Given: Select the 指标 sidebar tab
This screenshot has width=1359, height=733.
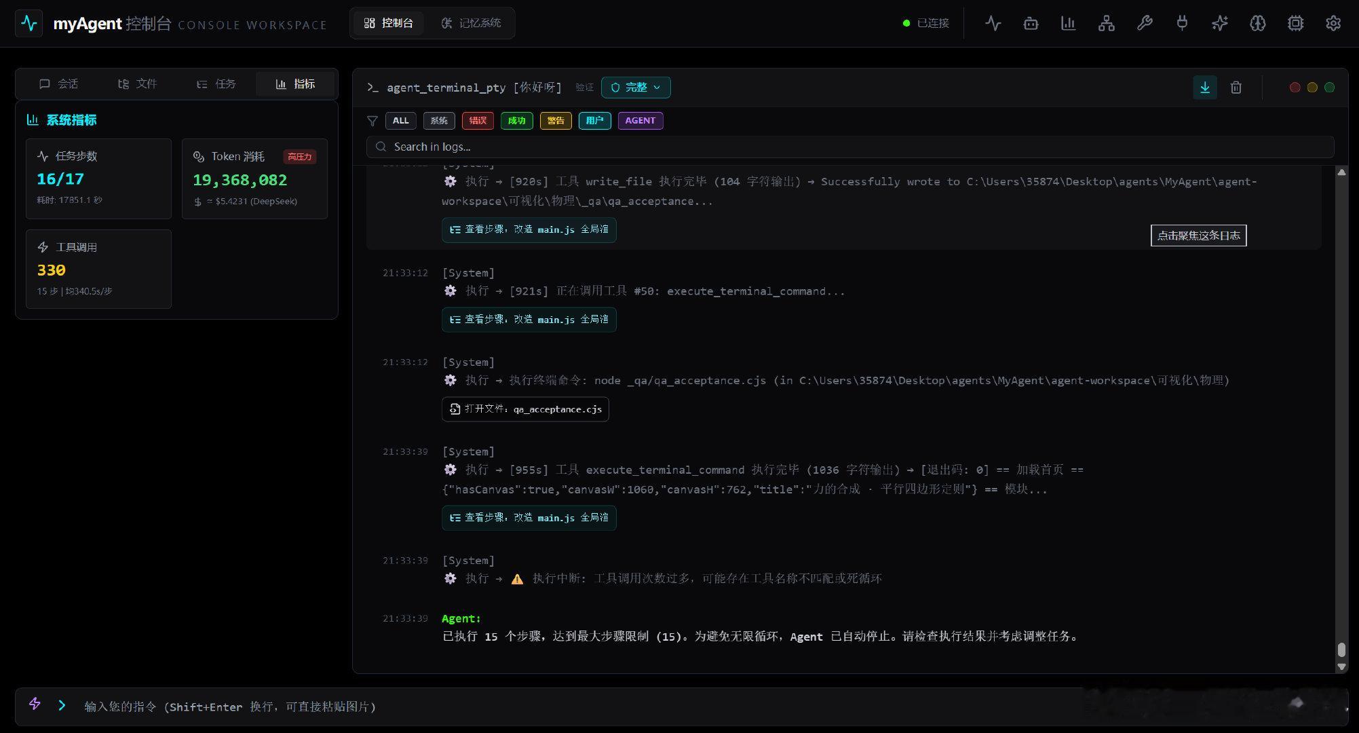Looking at the screenshot, I should point(295,83).
